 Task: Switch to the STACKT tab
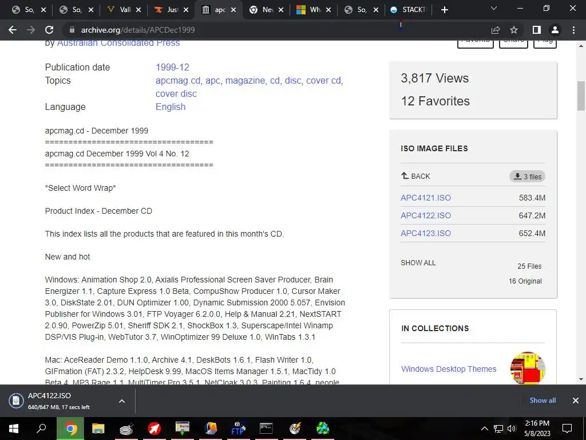[409, 10]
